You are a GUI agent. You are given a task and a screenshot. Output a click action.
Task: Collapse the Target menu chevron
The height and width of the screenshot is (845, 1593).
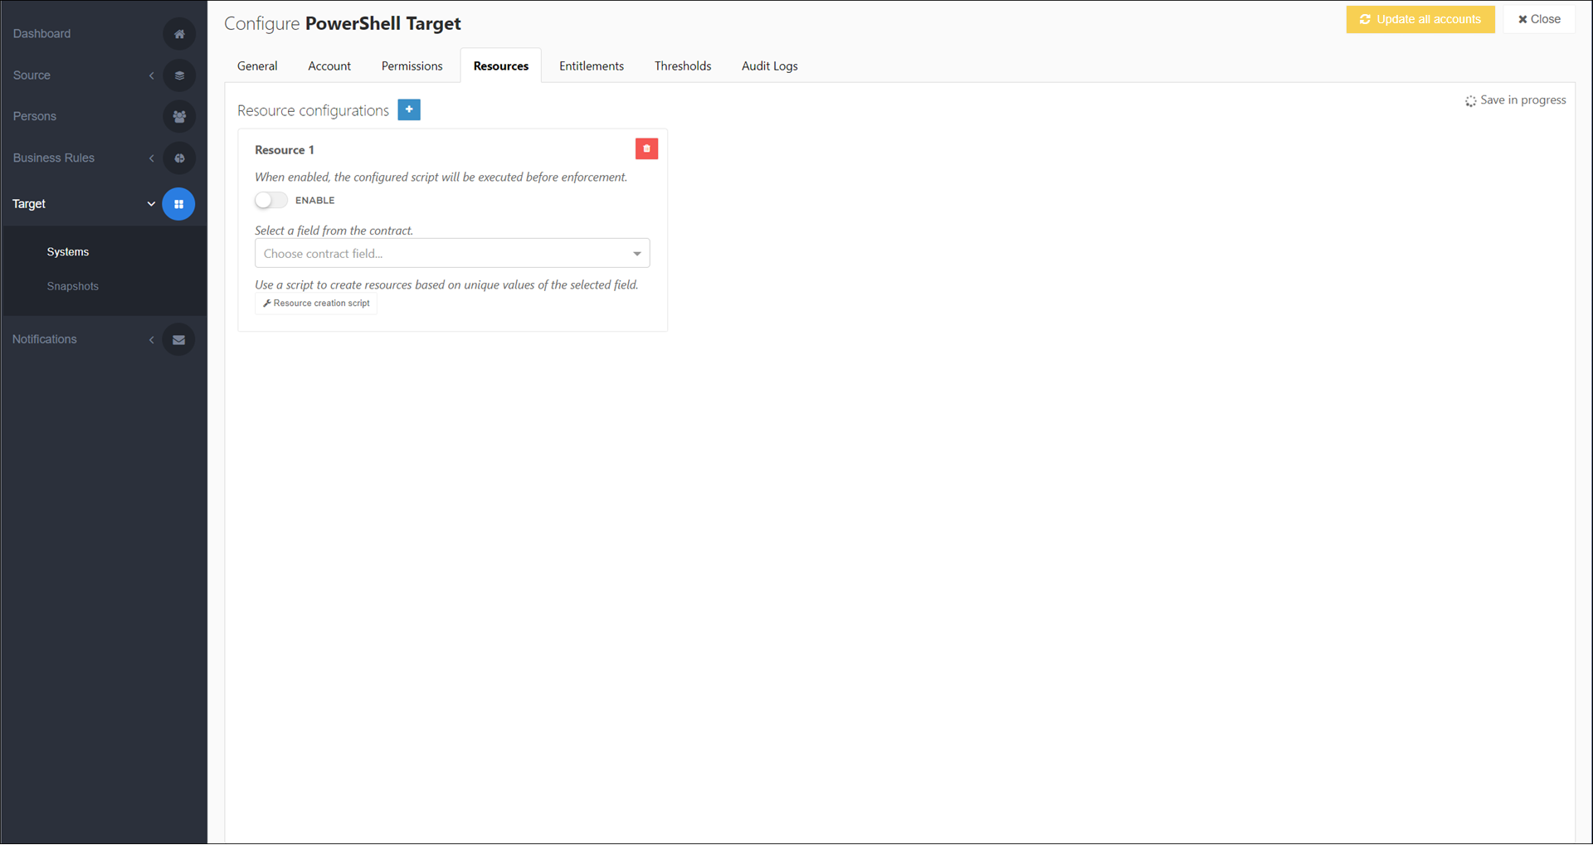(151, 204)
